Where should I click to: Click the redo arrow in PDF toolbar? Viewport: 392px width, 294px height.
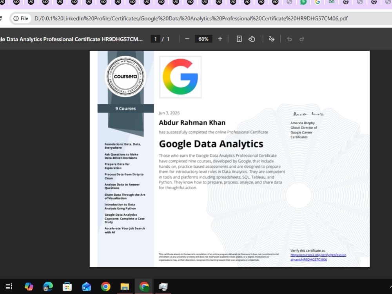302,39
